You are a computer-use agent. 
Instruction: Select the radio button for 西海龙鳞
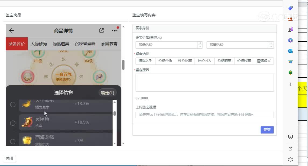(13, 142)
